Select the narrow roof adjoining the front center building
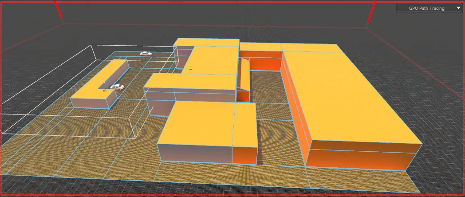This screenshot has width=465, height=197. (x=244, y=125)
